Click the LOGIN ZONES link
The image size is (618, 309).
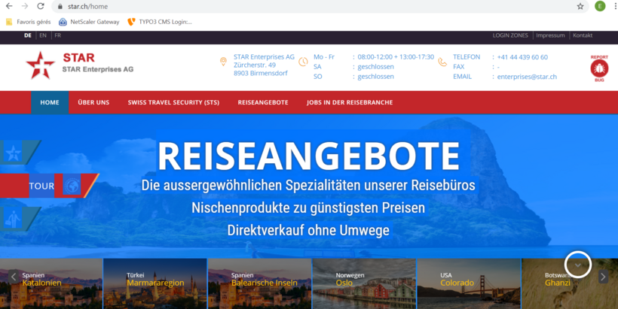tap(510, 35)
